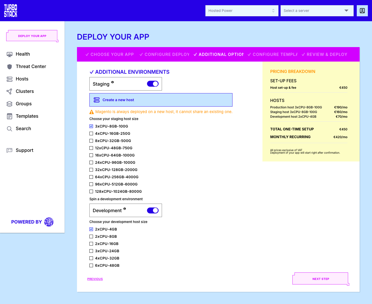372x304 pixels.
Task: Click the Clusters nodes icon
Action: [x=10, y=92]
